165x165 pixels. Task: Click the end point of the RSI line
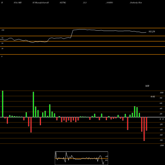coord(146,32)
